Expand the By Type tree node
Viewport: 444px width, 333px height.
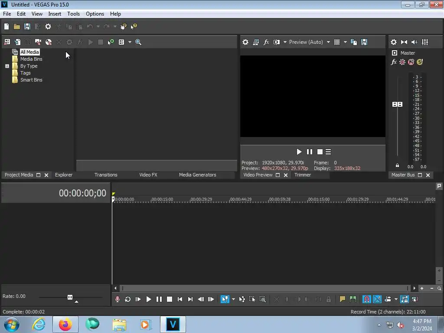(x=7, y=66)
